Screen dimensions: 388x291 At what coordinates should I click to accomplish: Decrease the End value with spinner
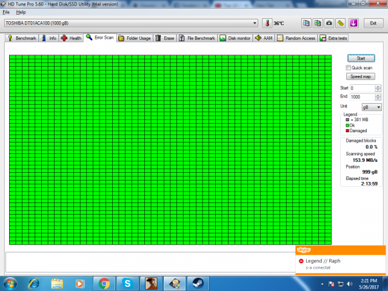pos(378,98)
